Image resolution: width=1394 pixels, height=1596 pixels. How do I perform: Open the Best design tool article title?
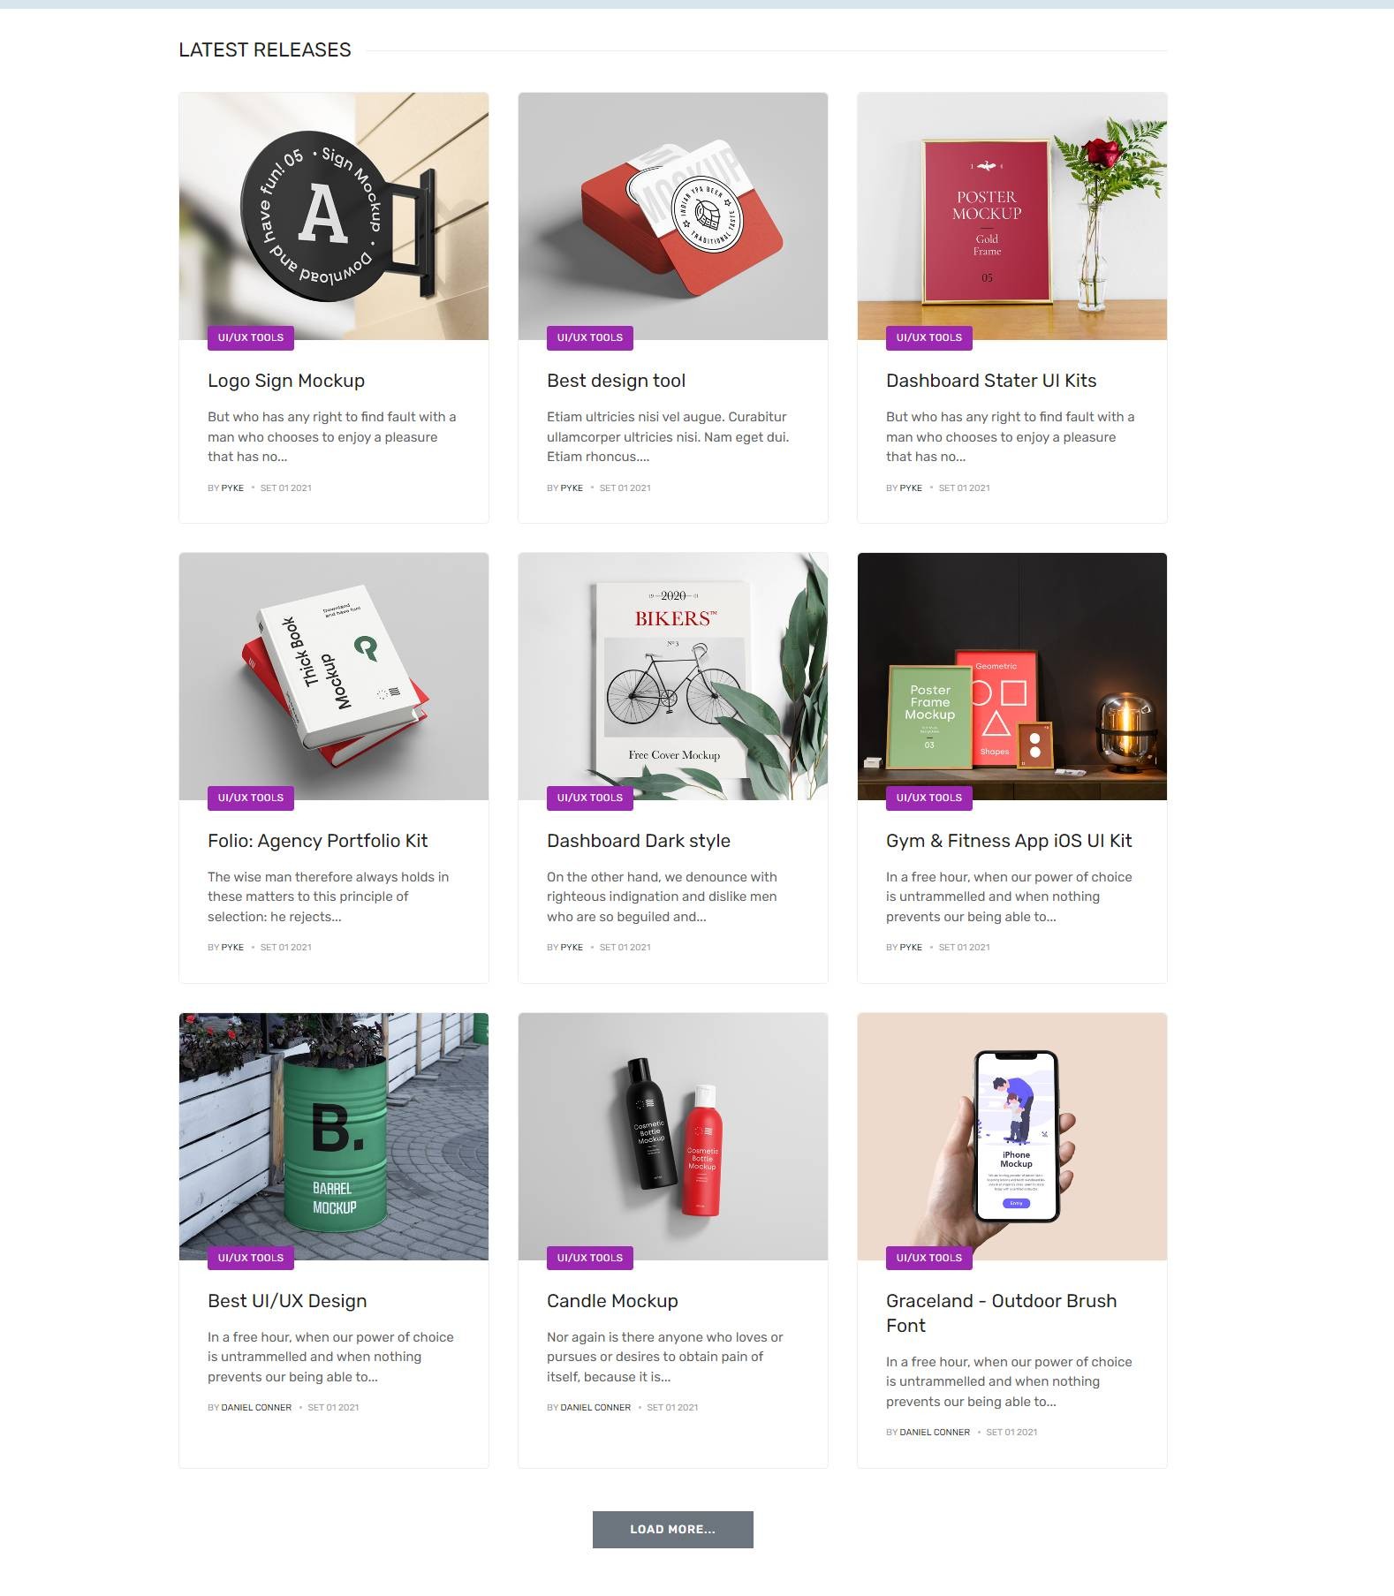click(616, 381)
